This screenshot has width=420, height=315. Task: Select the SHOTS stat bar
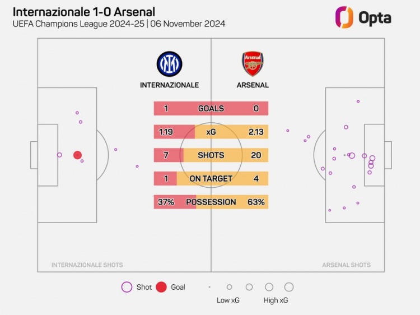[x=211, y=155]
